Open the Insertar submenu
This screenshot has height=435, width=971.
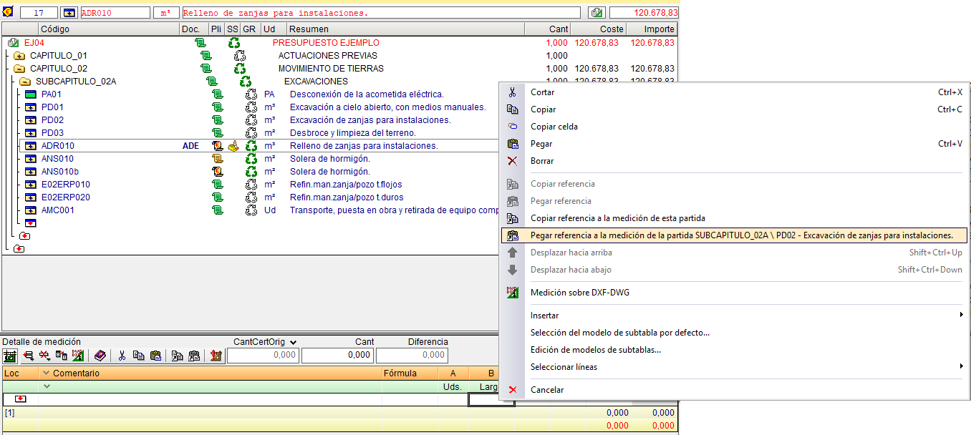(x=735, y=316)
